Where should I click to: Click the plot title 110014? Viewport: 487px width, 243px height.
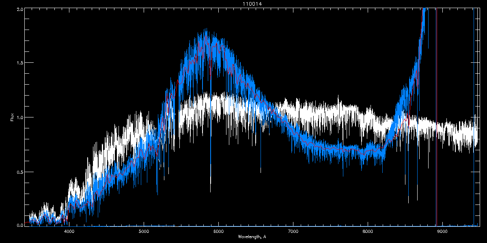(x=243, y=4)
